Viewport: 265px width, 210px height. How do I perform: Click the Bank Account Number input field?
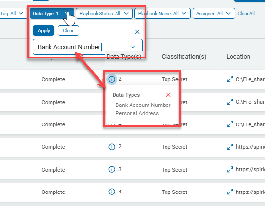pyautogui.click(x=88, y=47)
